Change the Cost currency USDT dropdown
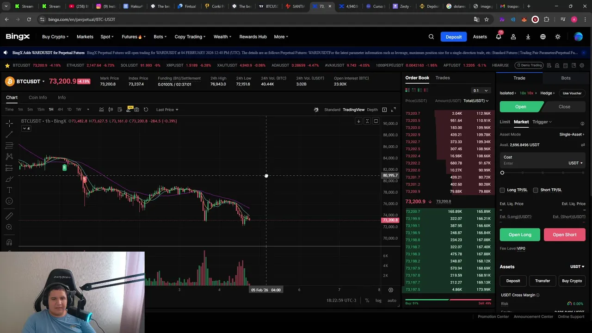The width and height of the screenshot is (592, 333). click(575, 163)
